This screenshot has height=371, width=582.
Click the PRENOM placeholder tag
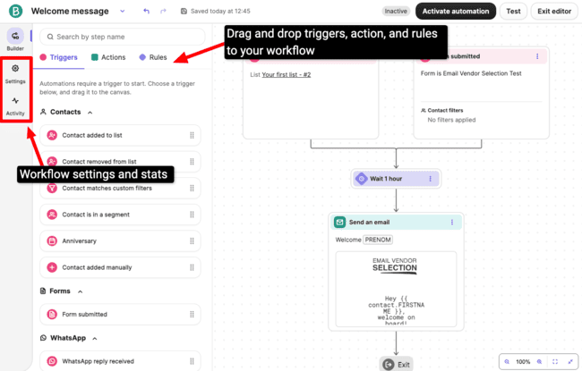pos(378,240)
